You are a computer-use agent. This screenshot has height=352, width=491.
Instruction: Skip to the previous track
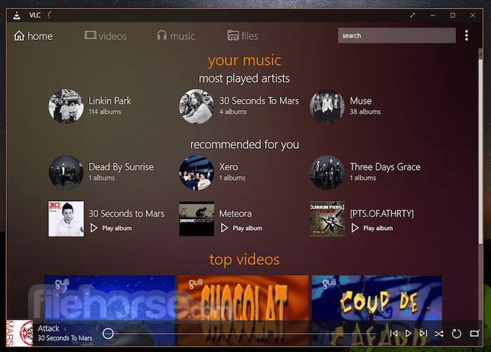point(394,334)
